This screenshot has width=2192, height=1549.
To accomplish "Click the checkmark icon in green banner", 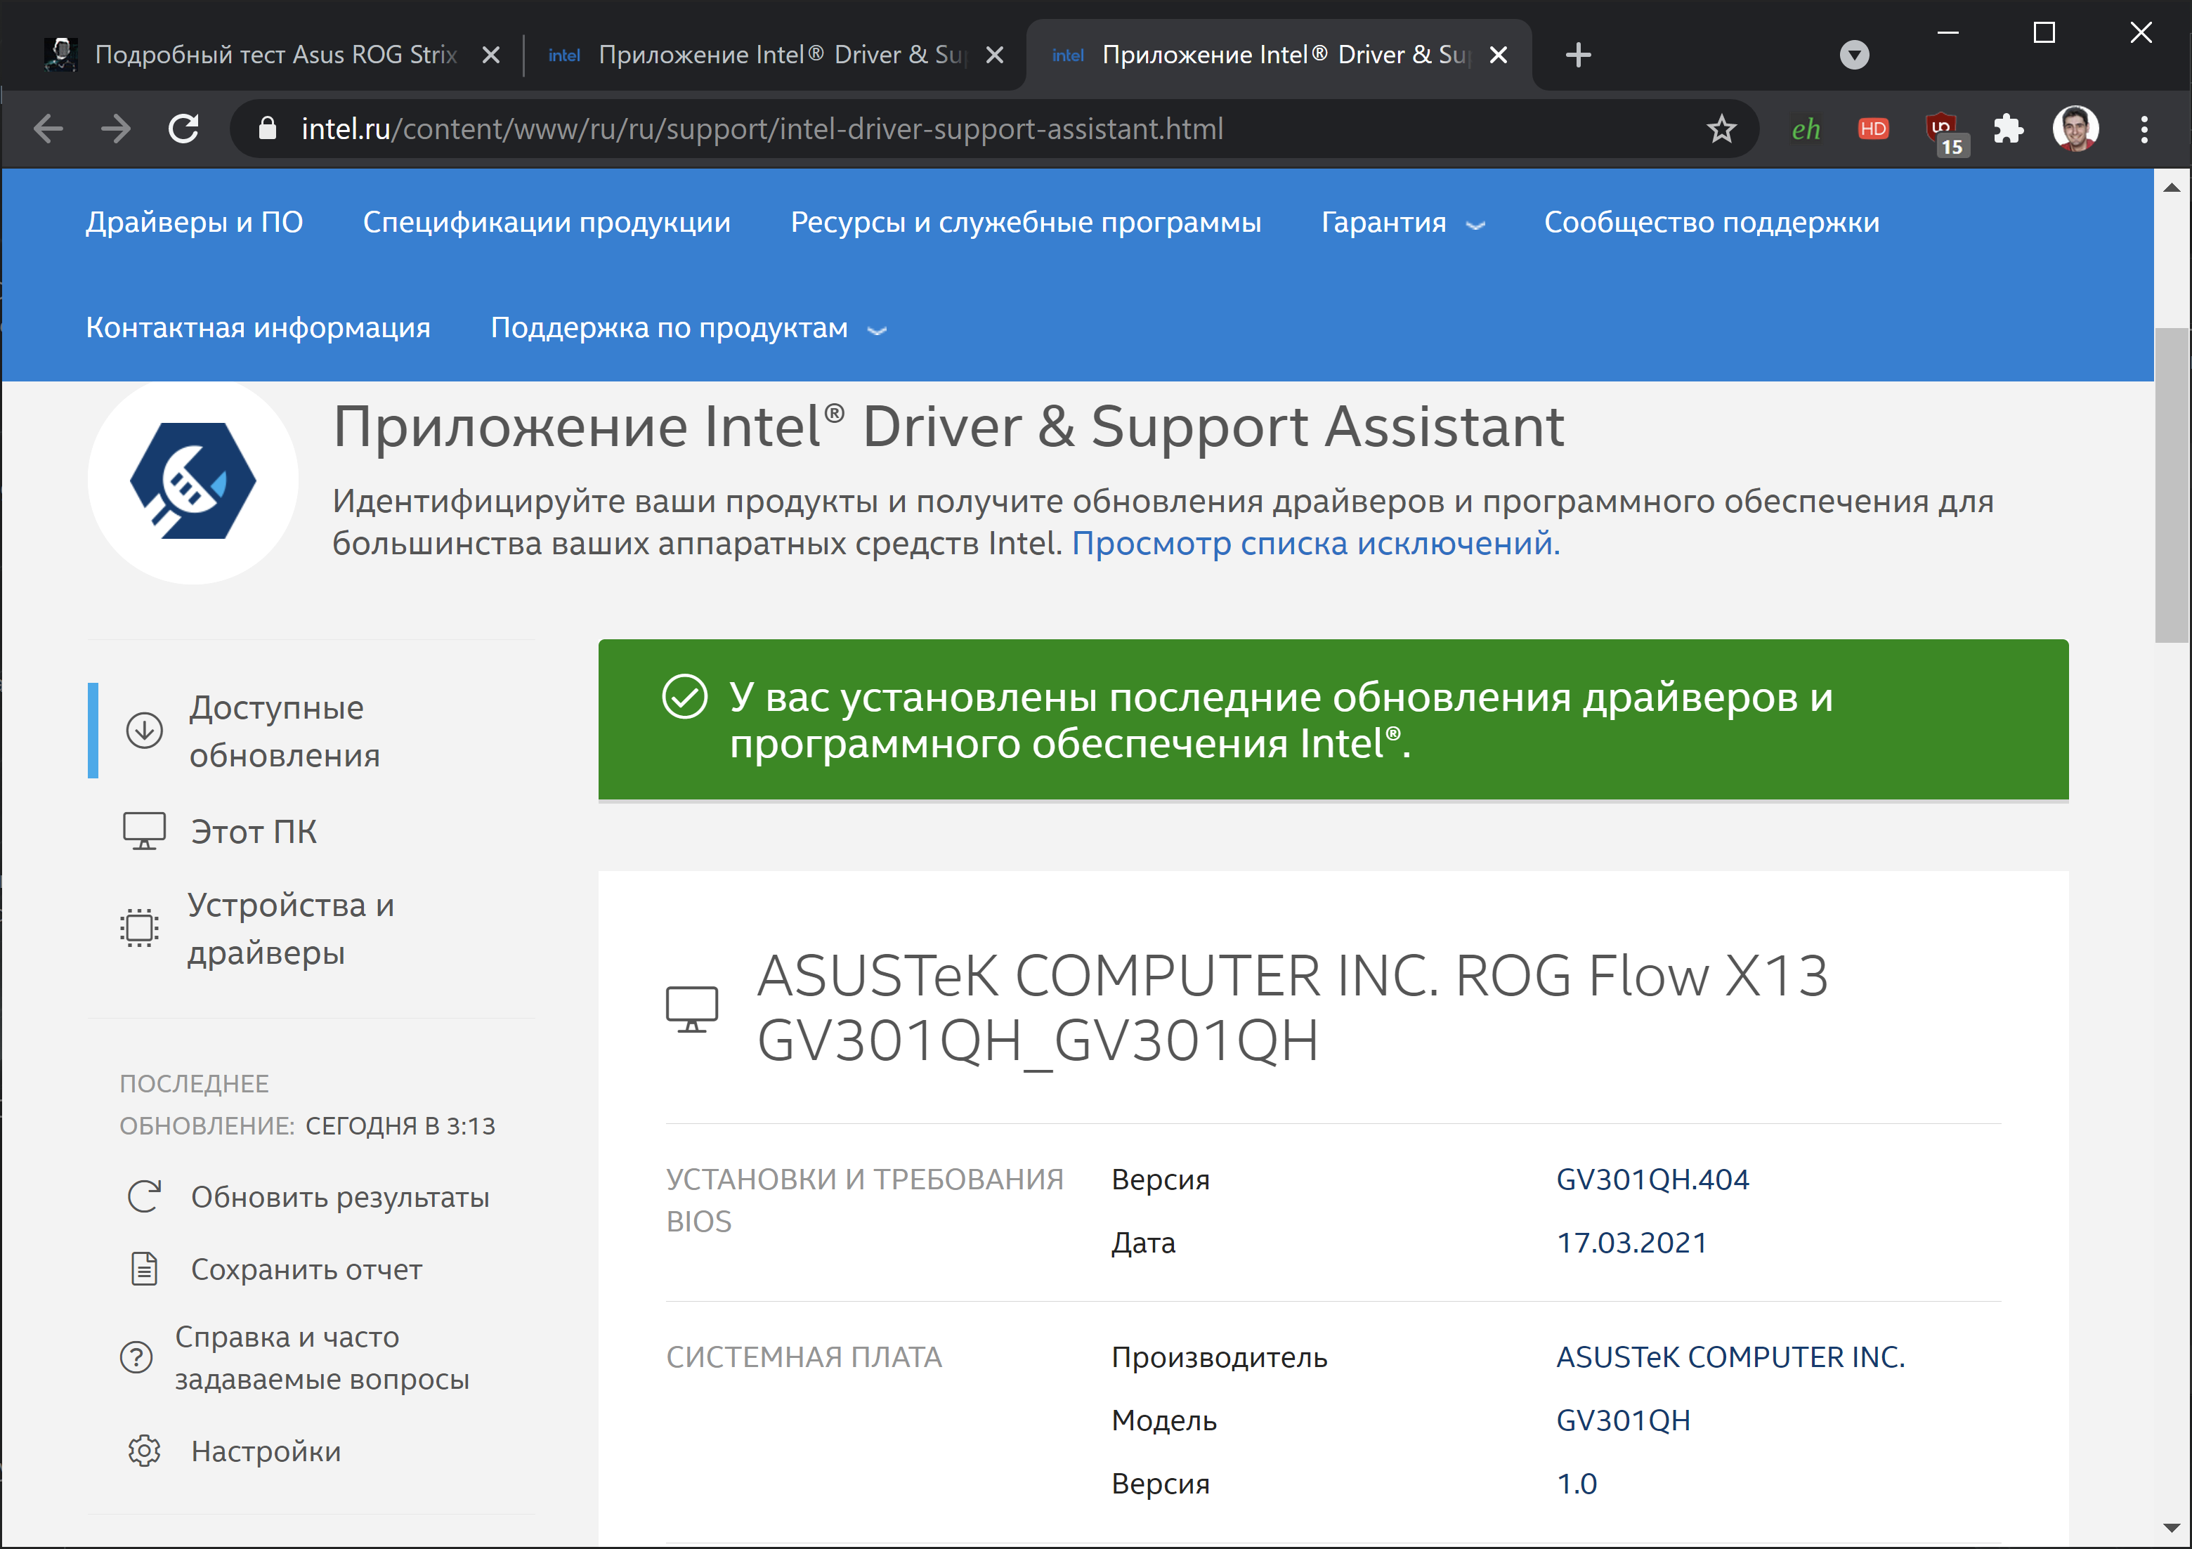I will 684,697.
